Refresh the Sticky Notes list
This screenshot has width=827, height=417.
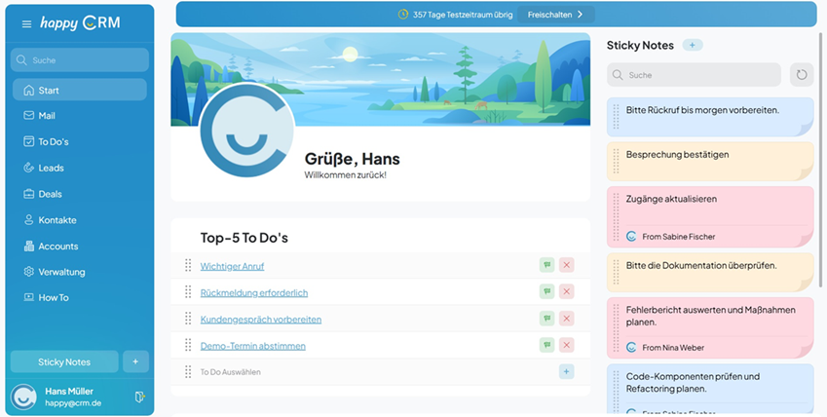coord(801,75)
